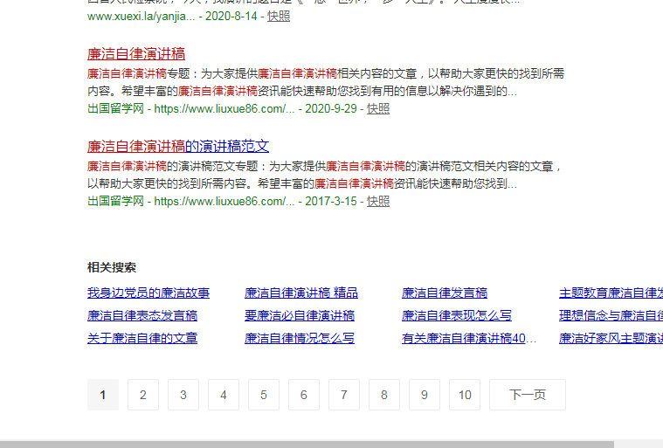
Task: Click related search 廉洁自律演讲稿 精品
Action: point(300,293)
